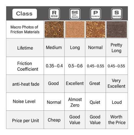The image size is (134, 135).
Task: Open the Resin friction material macro photo
Action: pyautogui.click(x=54, y=29)
